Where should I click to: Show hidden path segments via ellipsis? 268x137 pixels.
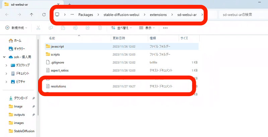coord(72,14)
